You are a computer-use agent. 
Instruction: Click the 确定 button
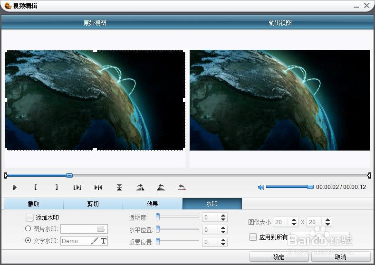pyautogui.click(x=279, y=257)
